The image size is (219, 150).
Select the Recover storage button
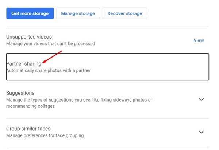[x=125, y=13]
